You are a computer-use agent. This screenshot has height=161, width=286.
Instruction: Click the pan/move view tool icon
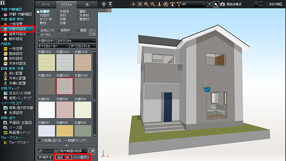(134, 4)
